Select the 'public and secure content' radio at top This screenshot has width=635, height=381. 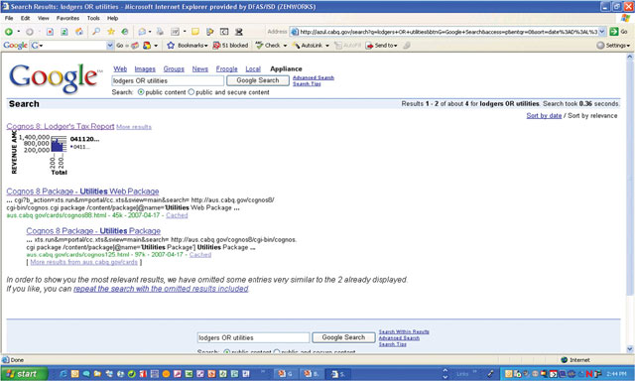tap(191, 92)
